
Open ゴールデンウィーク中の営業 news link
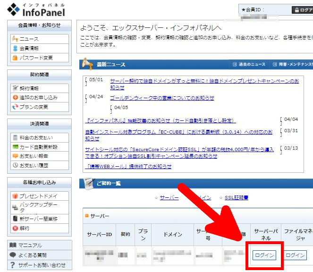[162, 98]
